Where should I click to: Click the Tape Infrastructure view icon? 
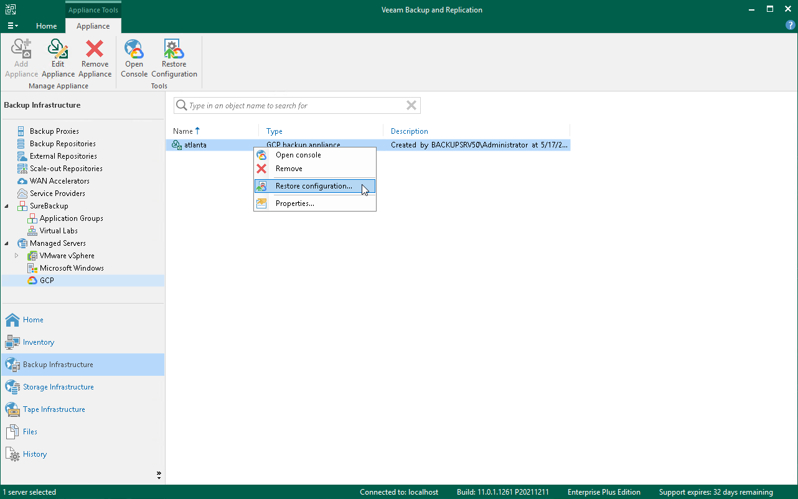12,409
